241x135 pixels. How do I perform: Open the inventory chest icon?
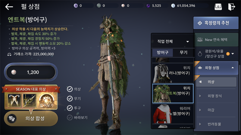[218, 7]
